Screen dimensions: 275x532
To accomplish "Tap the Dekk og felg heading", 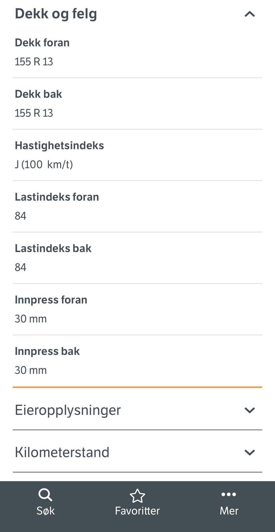I will coord(56,14).
